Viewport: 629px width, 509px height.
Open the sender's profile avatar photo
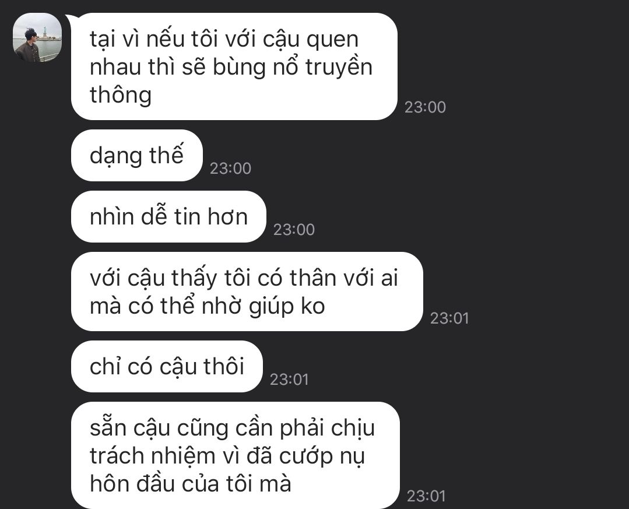point(37,37)
